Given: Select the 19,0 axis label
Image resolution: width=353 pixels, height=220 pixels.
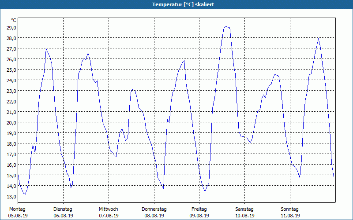Looking at the screenshot, I should coord(11,133).
